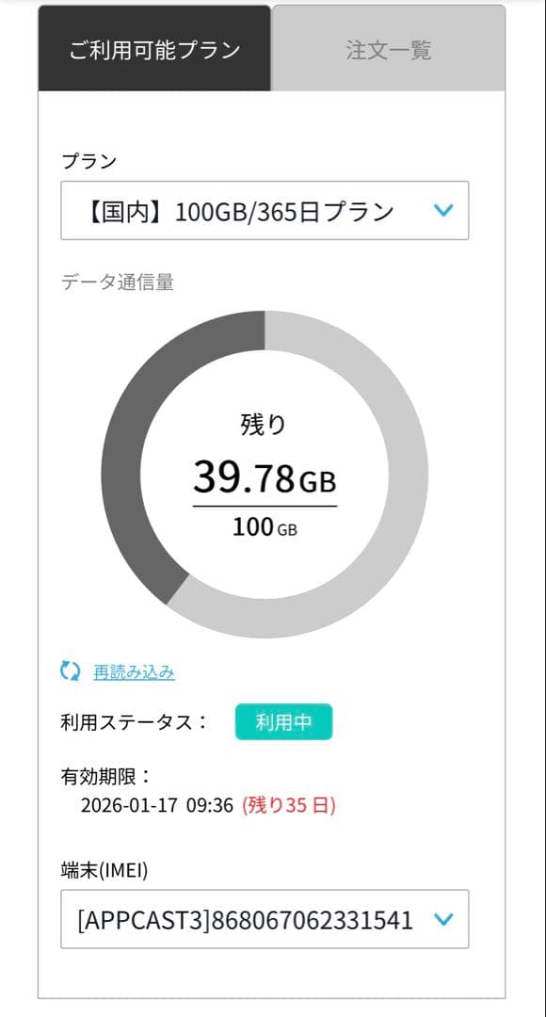Click the IMEI dropdown arrow icon
This screenshot has width=546, height=1017.
click(443, 920)
